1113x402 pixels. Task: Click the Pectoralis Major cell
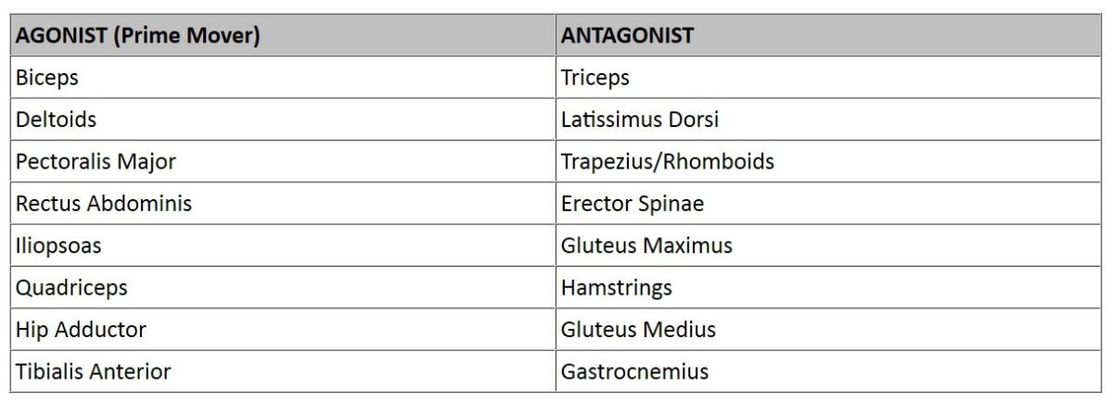96,162
